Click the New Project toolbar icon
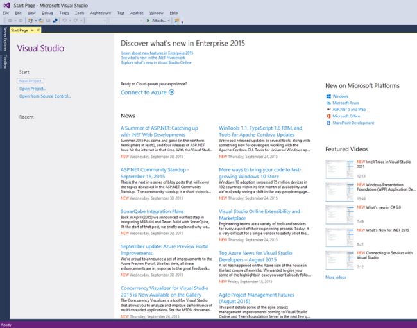 point(30,21)
